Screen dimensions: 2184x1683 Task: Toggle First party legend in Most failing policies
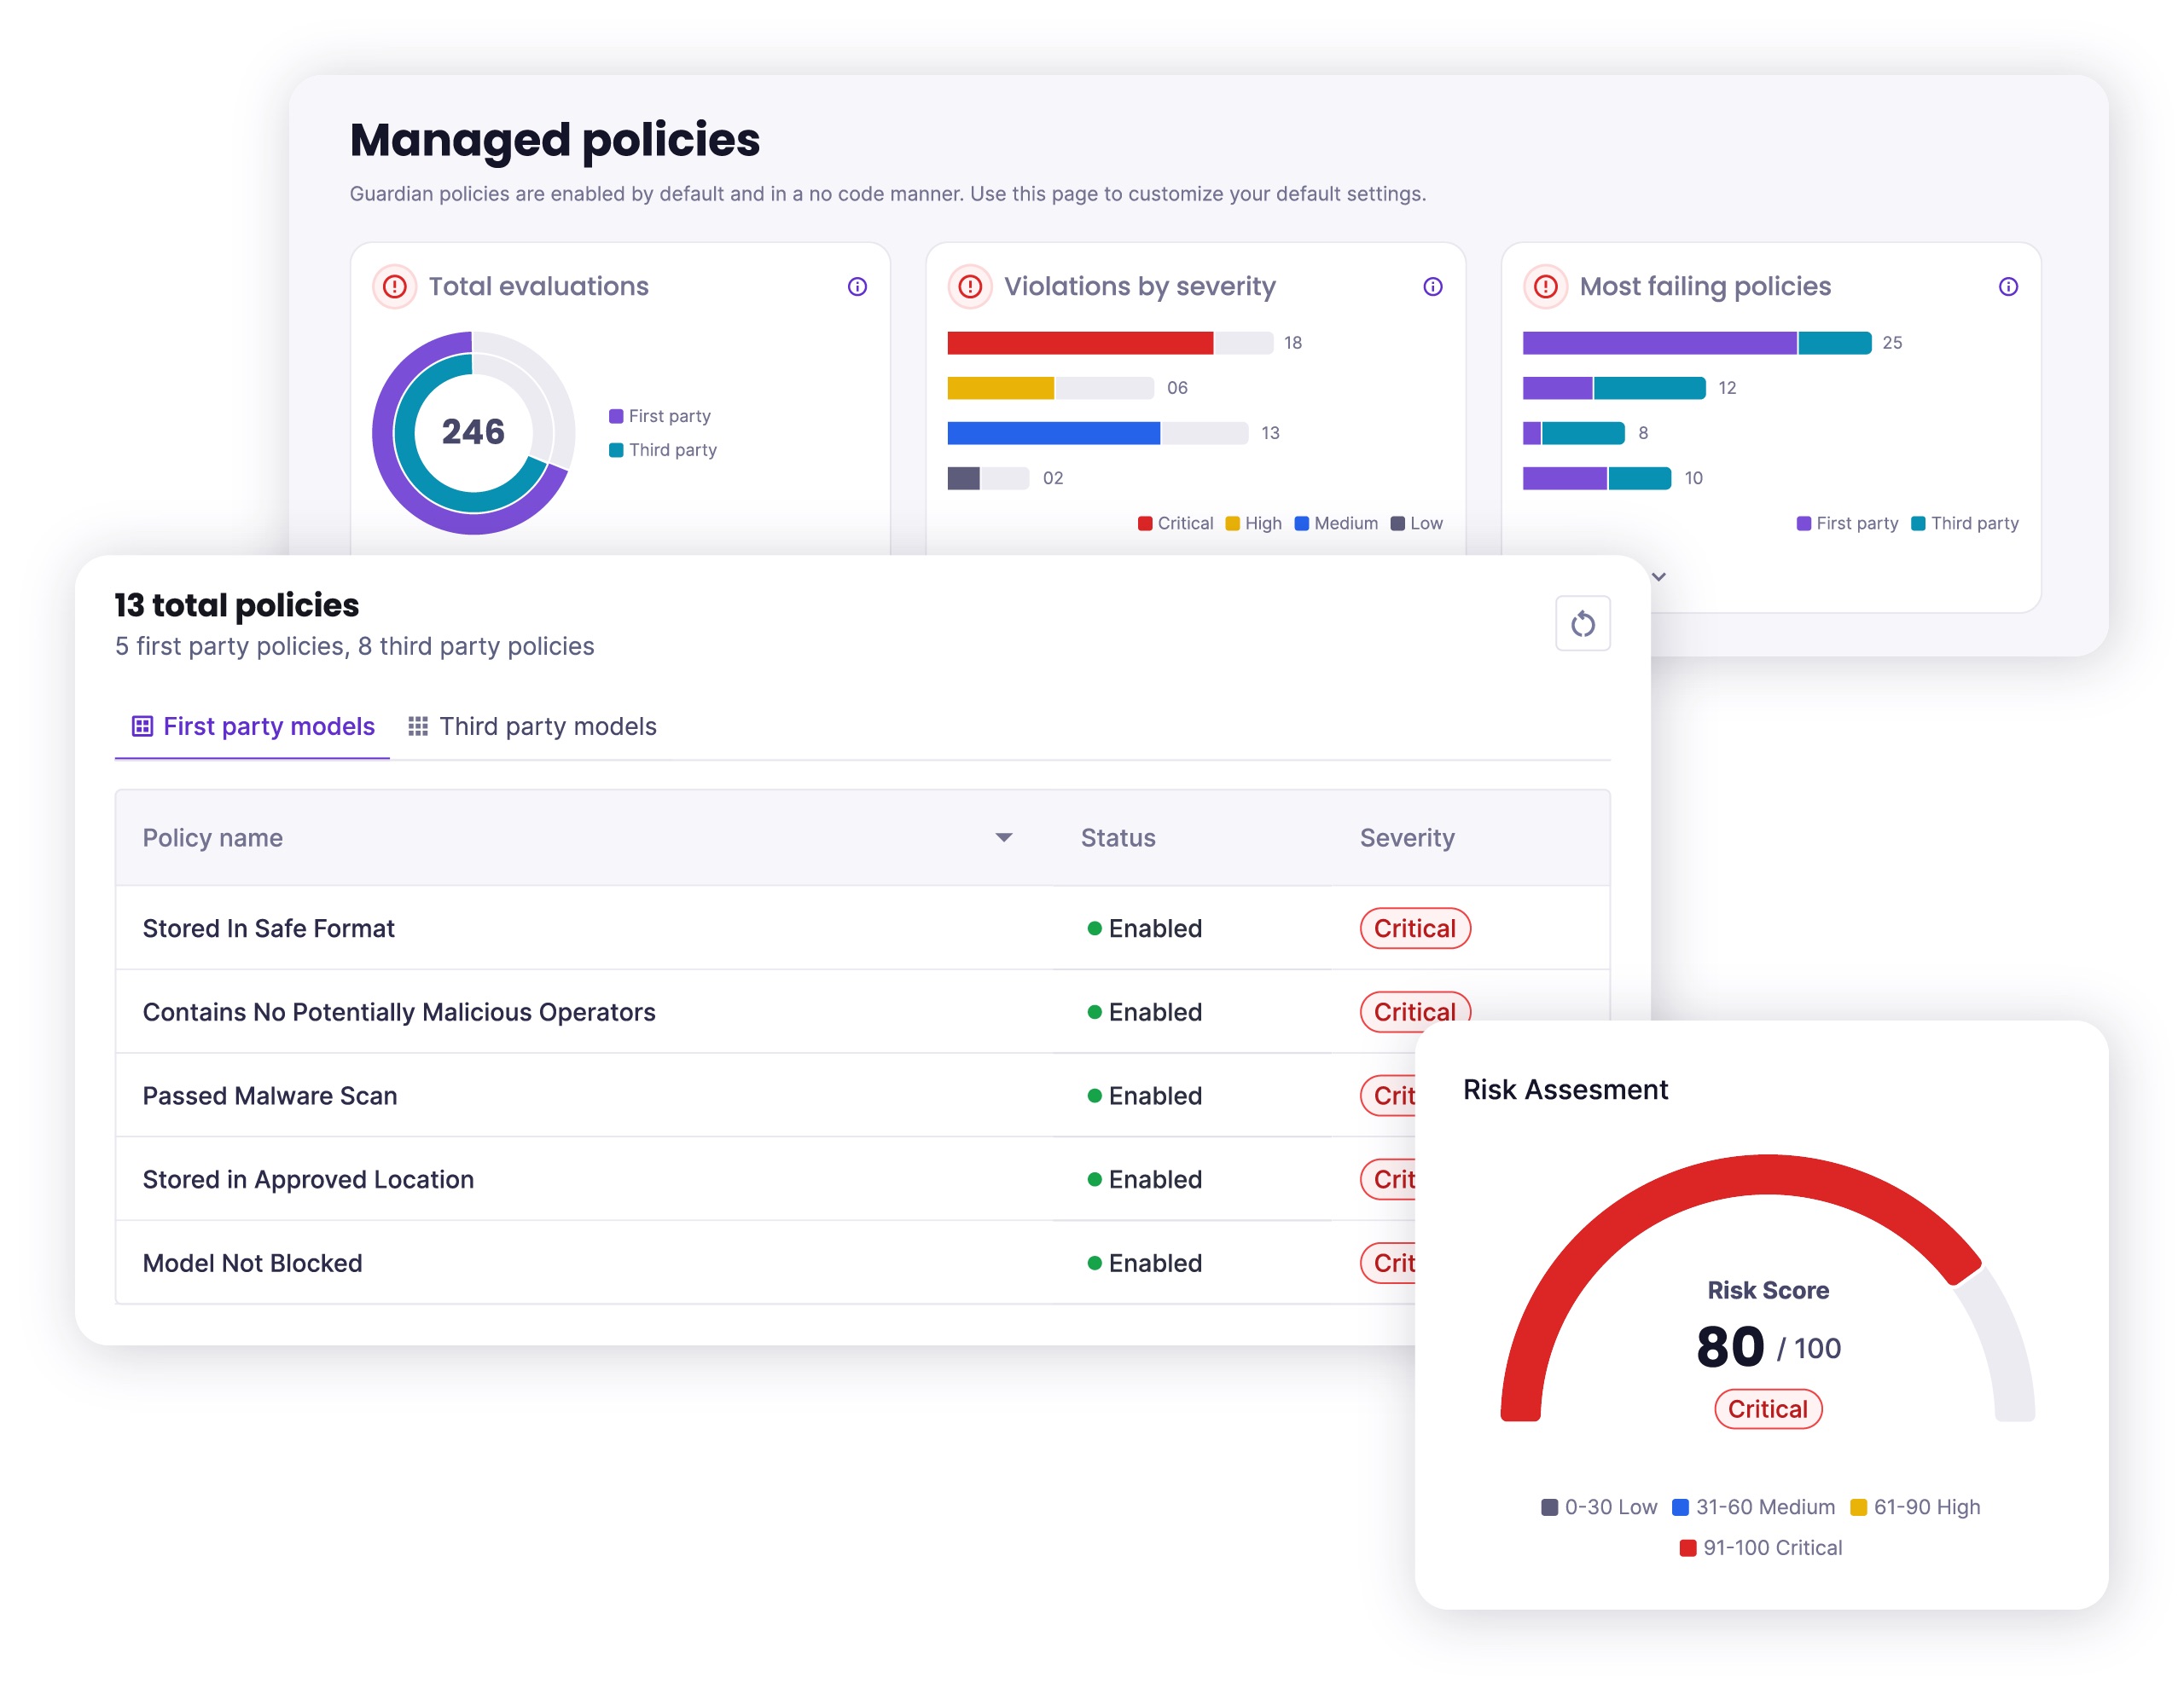[x=1846, y=523]
